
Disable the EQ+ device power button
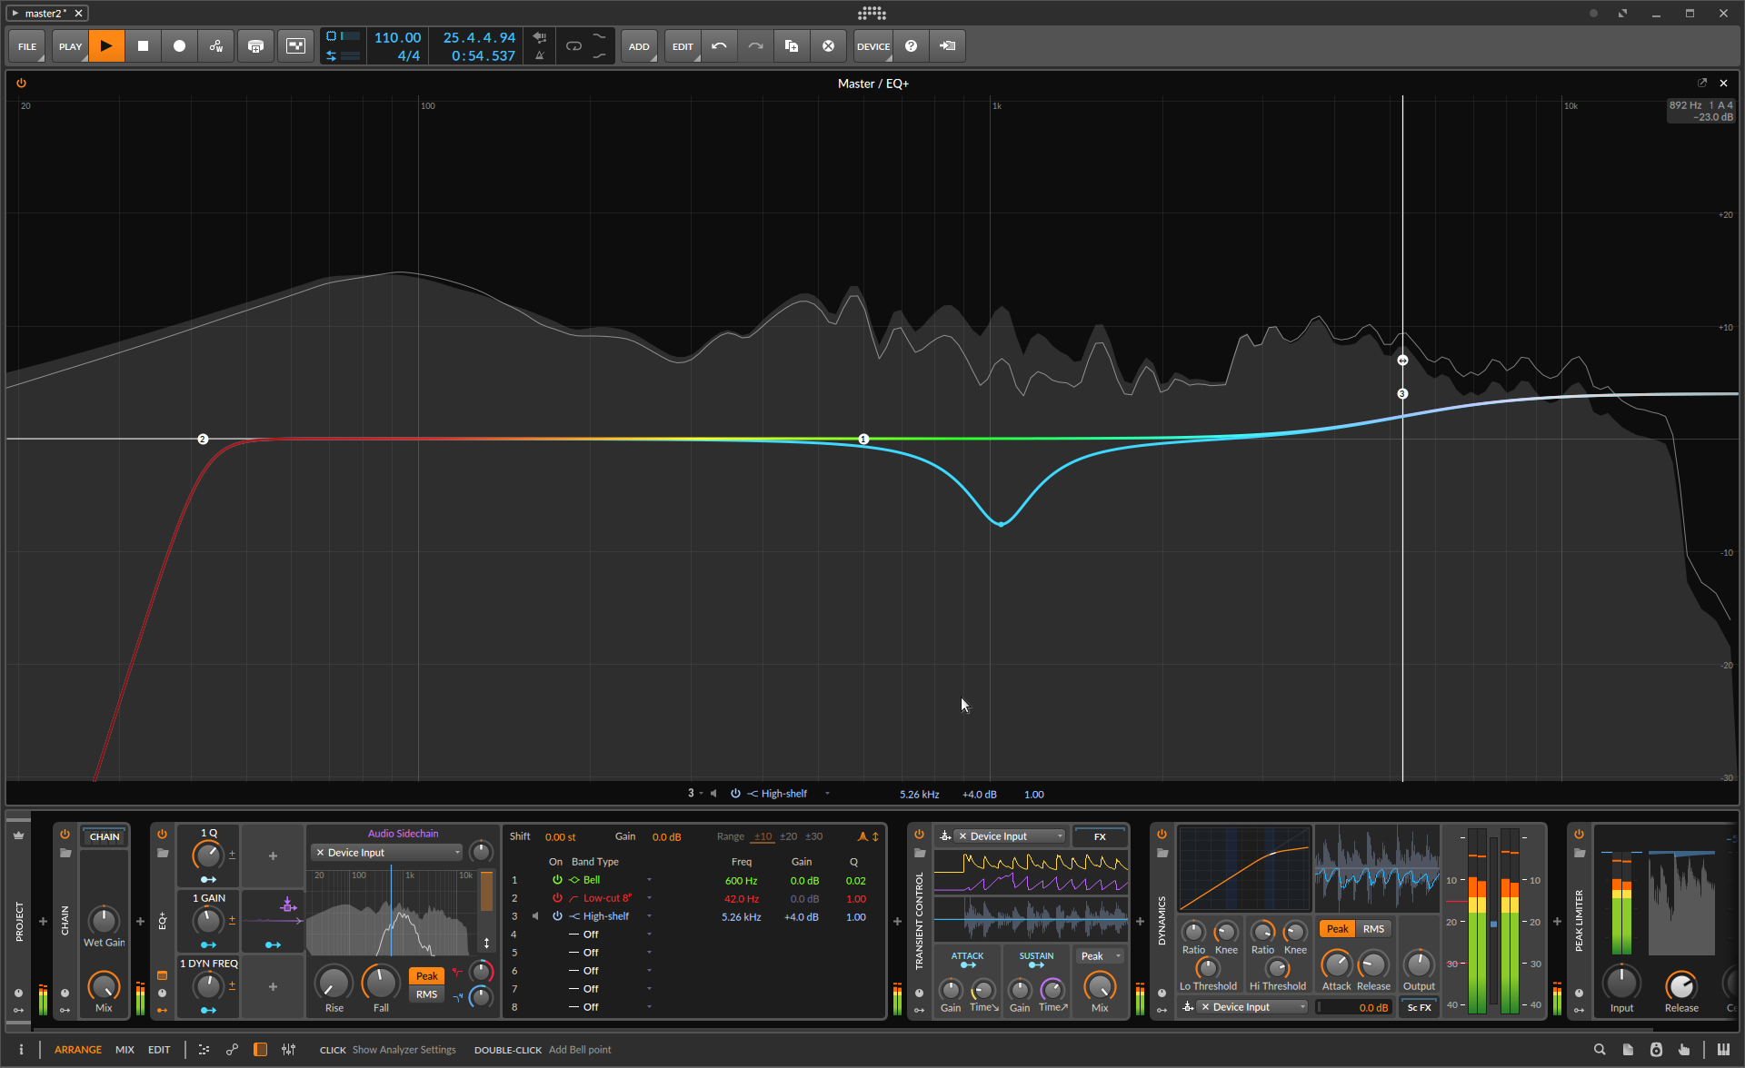click(x=162, y=834)
